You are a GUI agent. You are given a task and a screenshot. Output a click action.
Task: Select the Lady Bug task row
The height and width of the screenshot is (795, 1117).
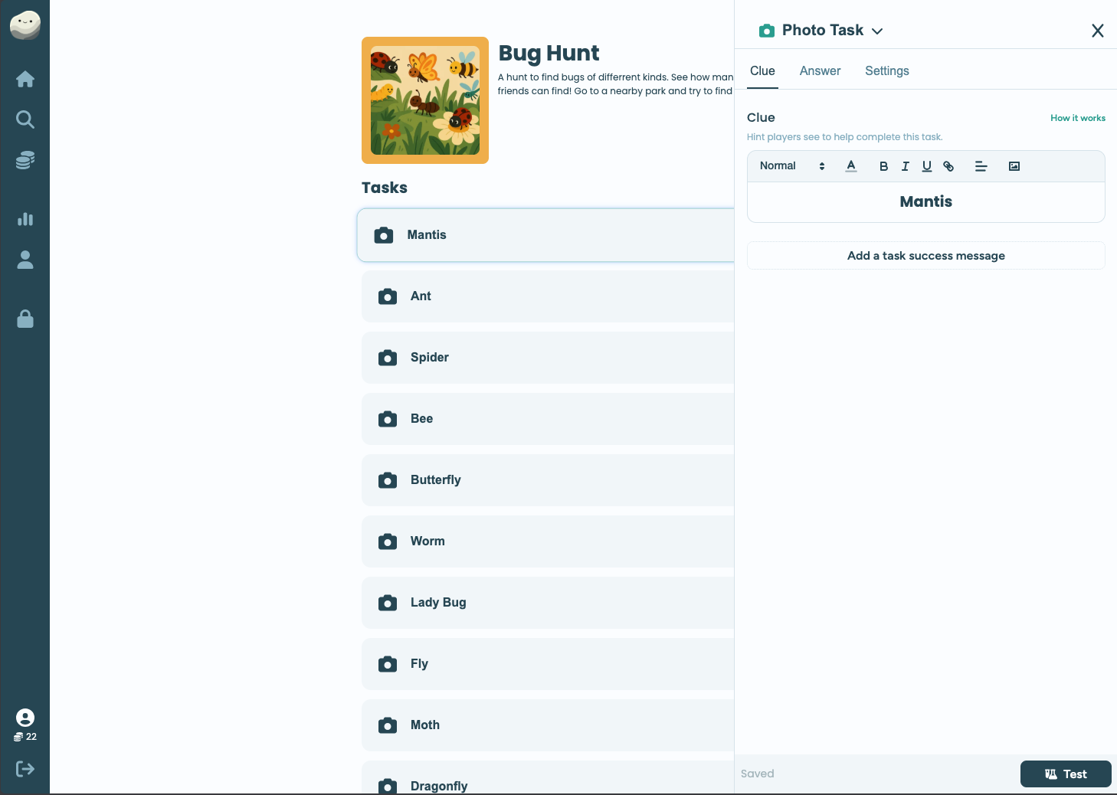[x=548, y=603]
